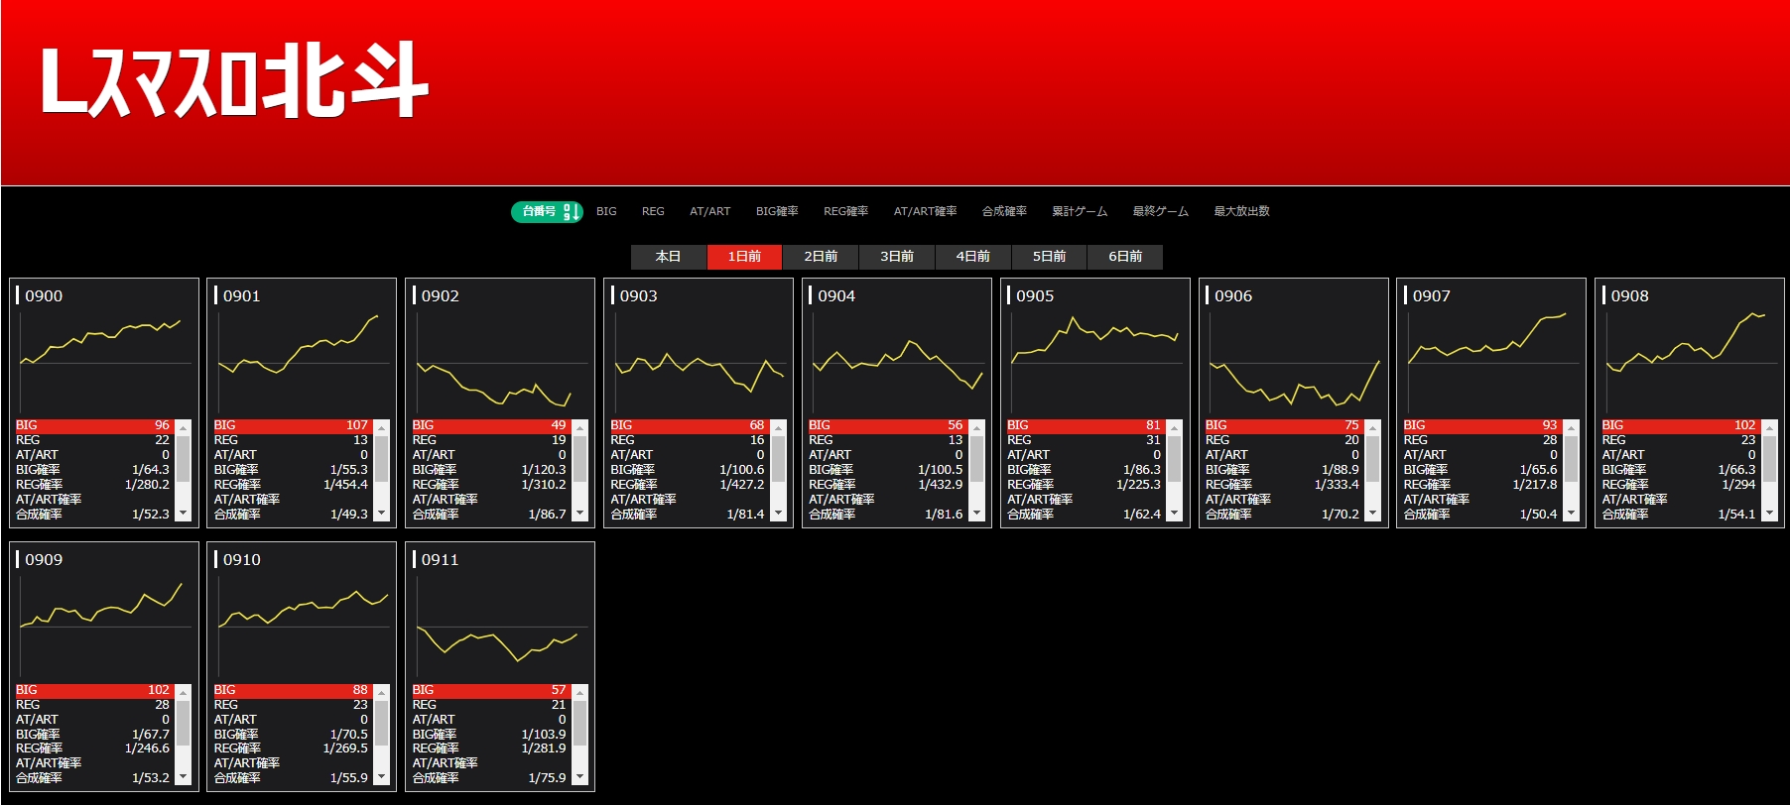Screen dimensions: 1790x805
Task: Sort by BIG確率
Action: [x=777, y=211]
